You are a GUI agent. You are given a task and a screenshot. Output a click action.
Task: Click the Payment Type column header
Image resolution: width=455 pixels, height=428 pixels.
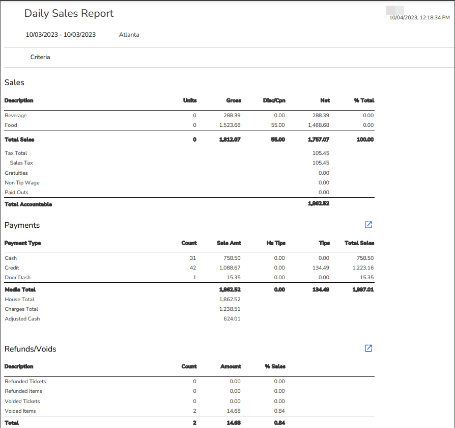[x=23, y=243]
